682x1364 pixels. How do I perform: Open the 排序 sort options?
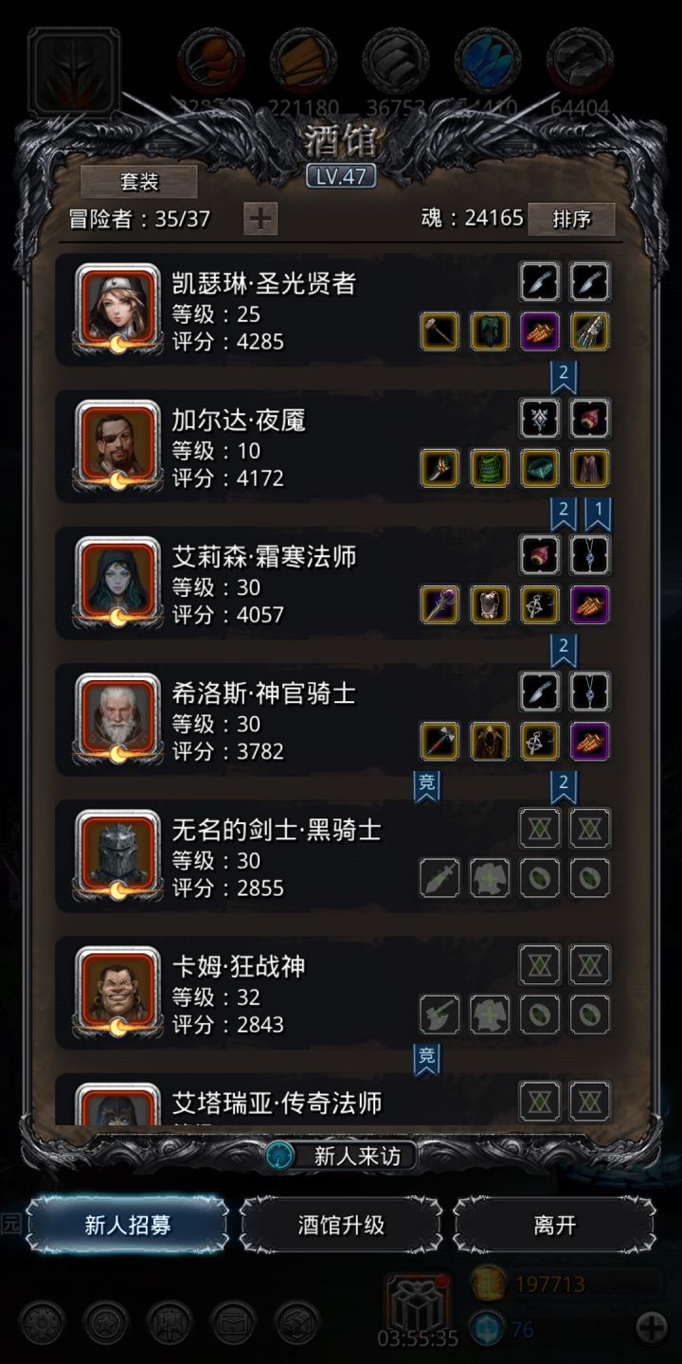pyautogui.click(x=571, y=219)
